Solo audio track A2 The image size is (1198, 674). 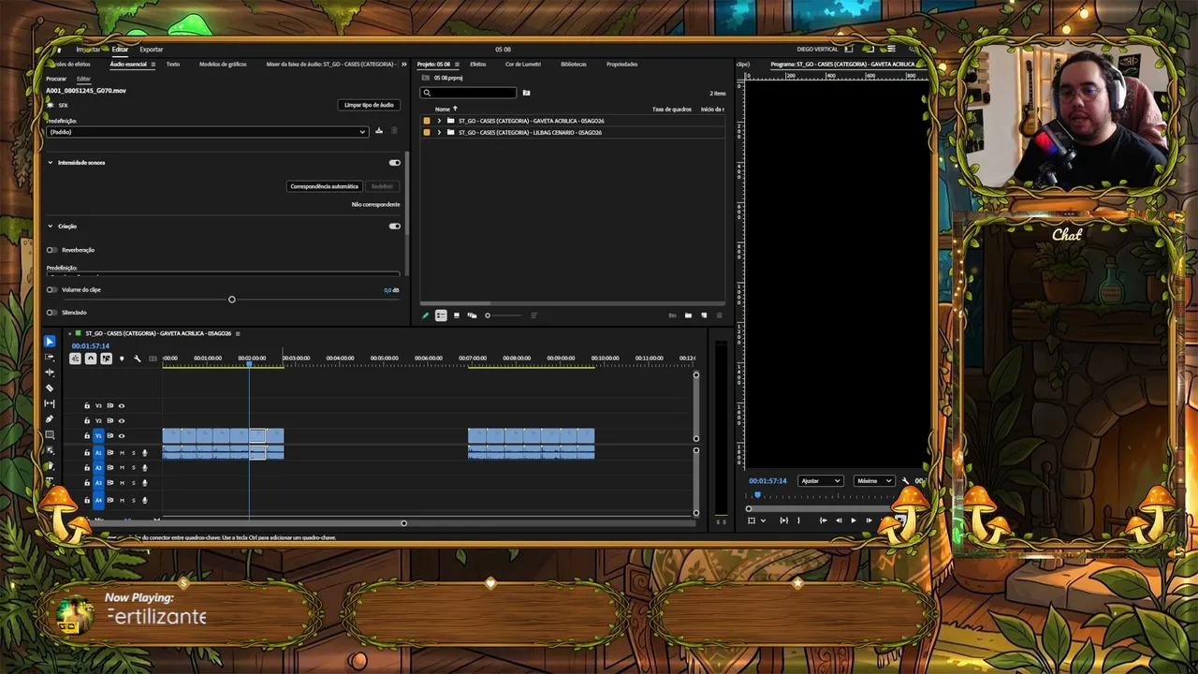pyautogui.click(x=133, y=468)
